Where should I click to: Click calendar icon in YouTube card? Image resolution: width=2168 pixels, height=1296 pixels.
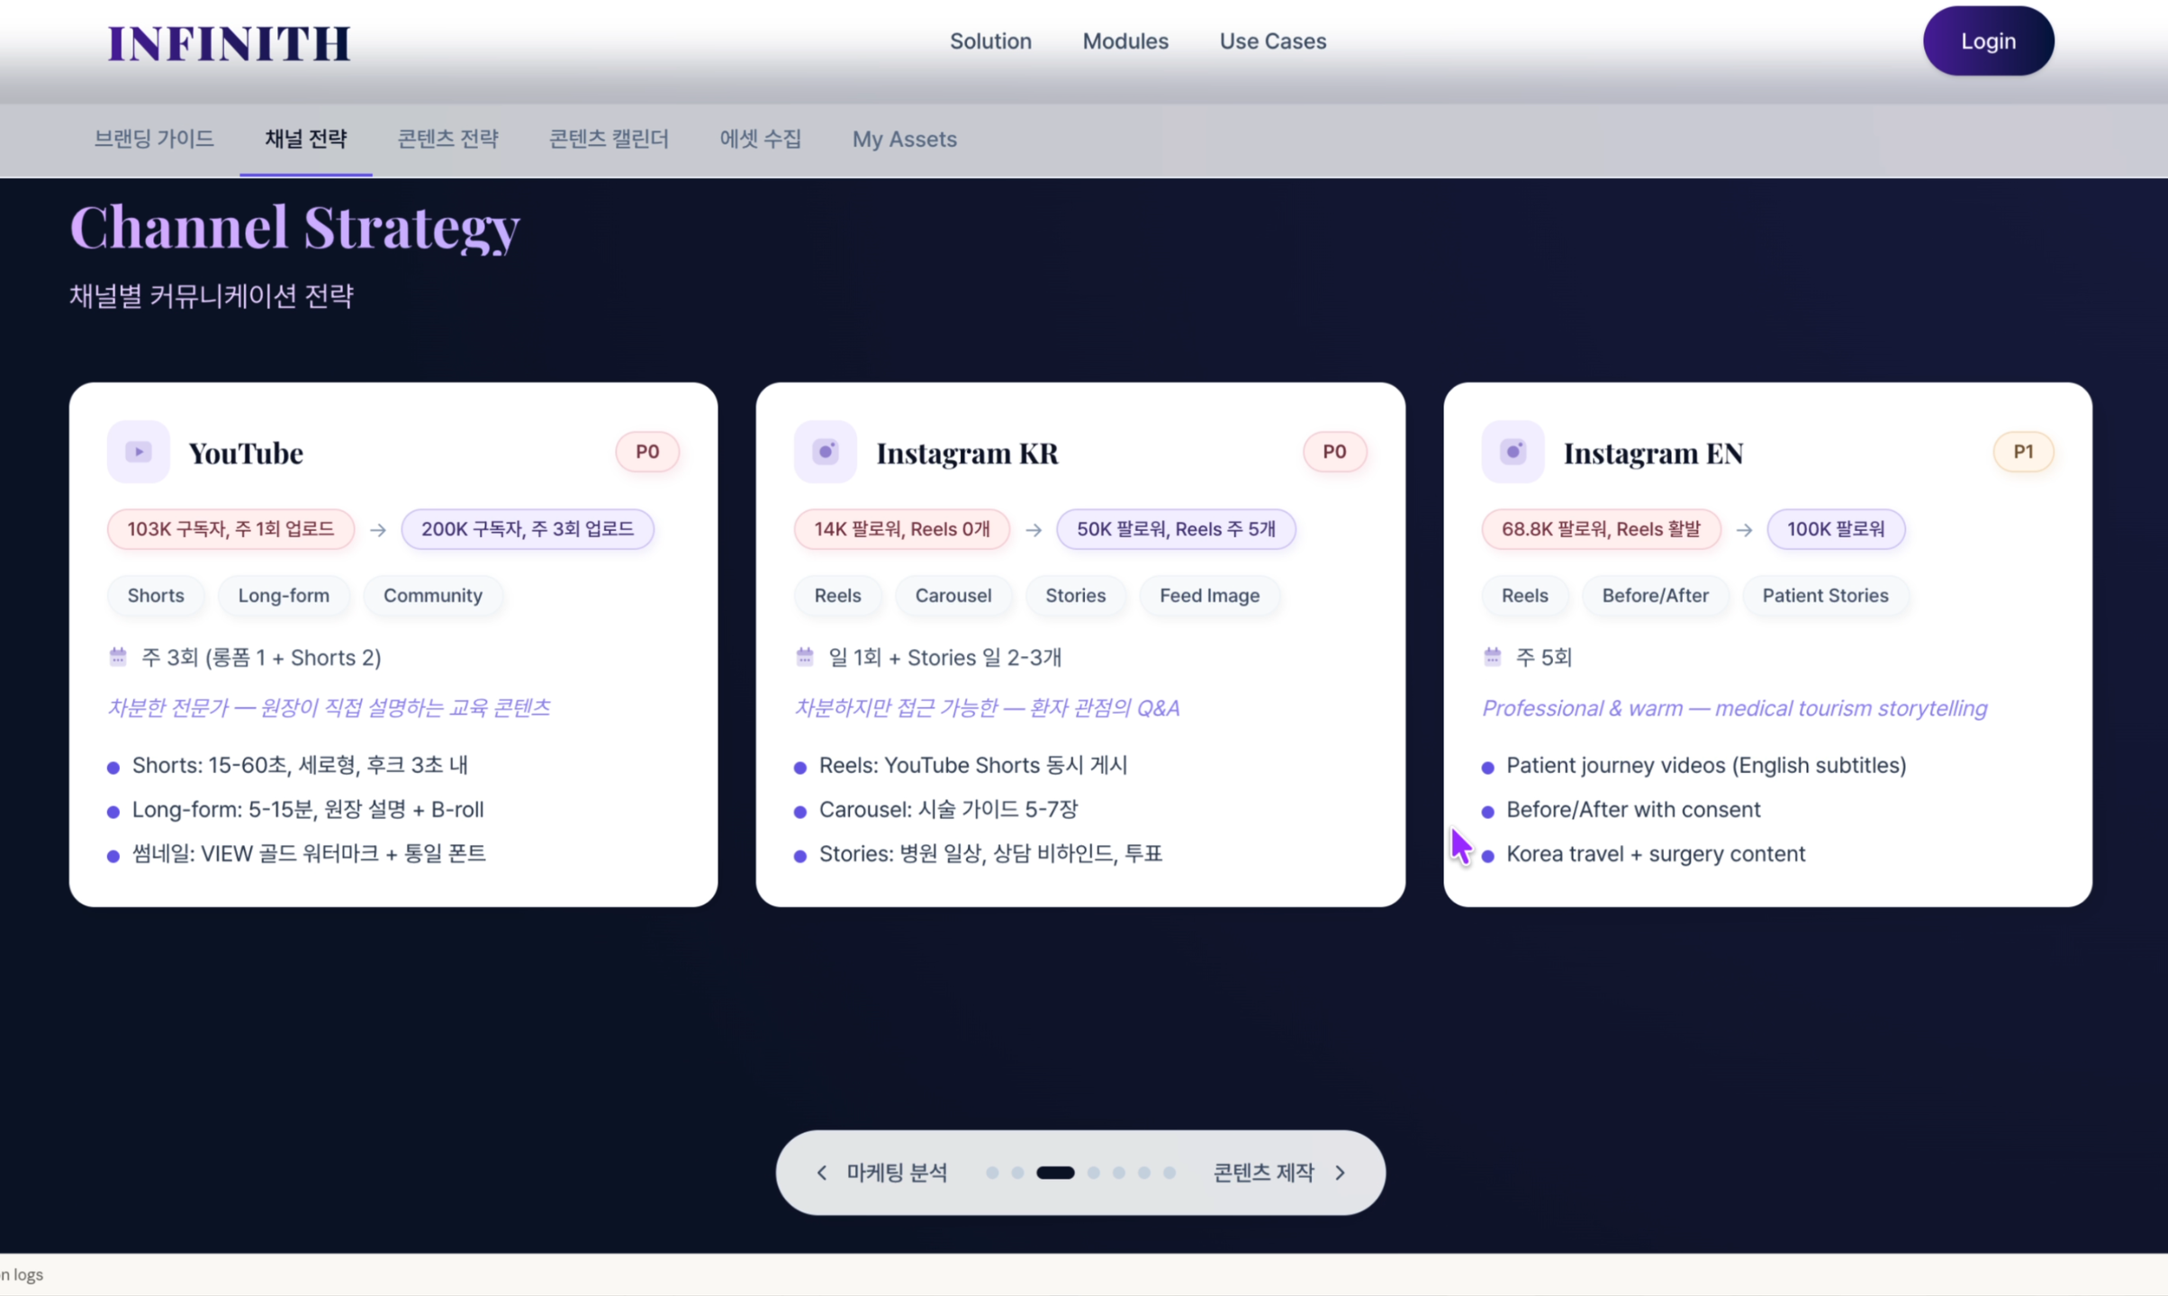coord(118,656)
